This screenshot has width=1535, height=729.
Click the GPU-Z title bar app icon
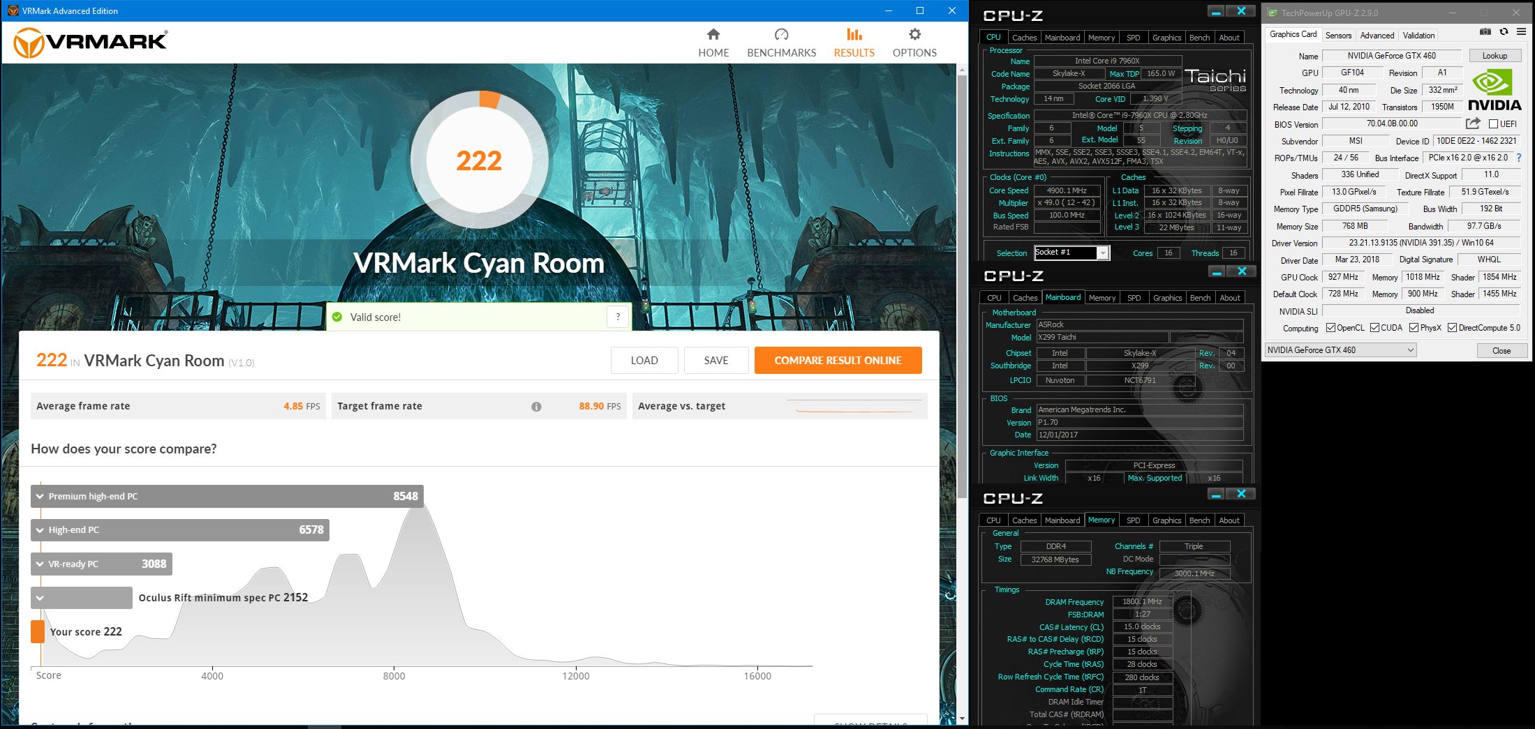pyautogui.click(x=1272, y=13)
